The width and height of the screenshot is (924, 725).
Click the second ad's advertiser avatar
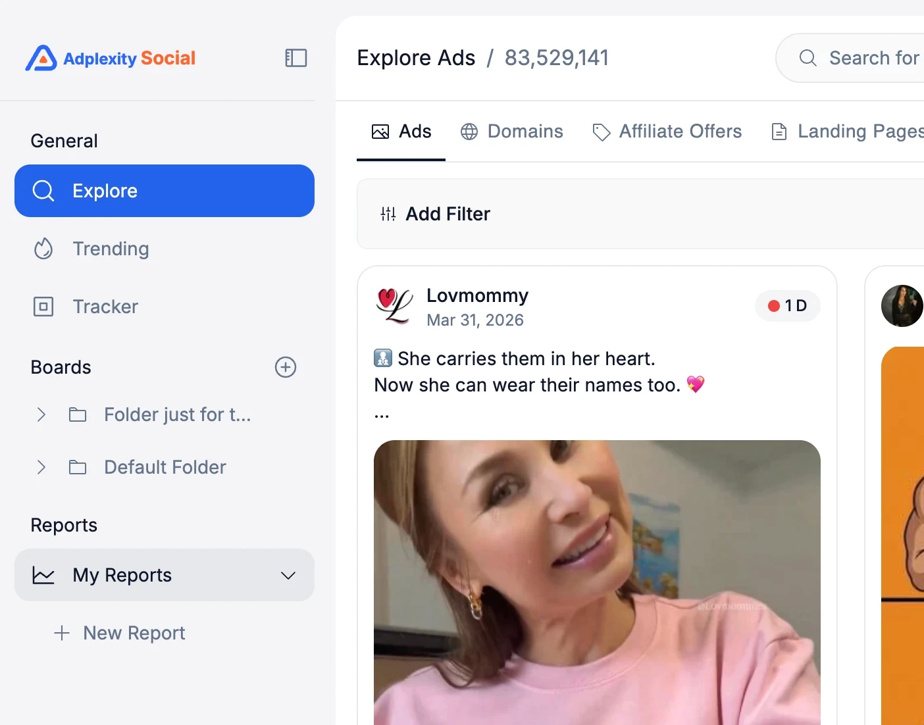tap(902, 306)
